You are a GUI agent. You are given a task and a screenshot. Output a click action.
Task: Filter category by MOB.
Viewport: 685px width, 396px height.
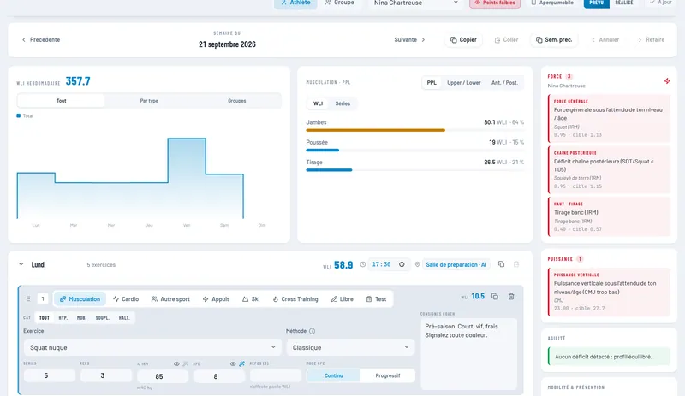coord(81,318)
